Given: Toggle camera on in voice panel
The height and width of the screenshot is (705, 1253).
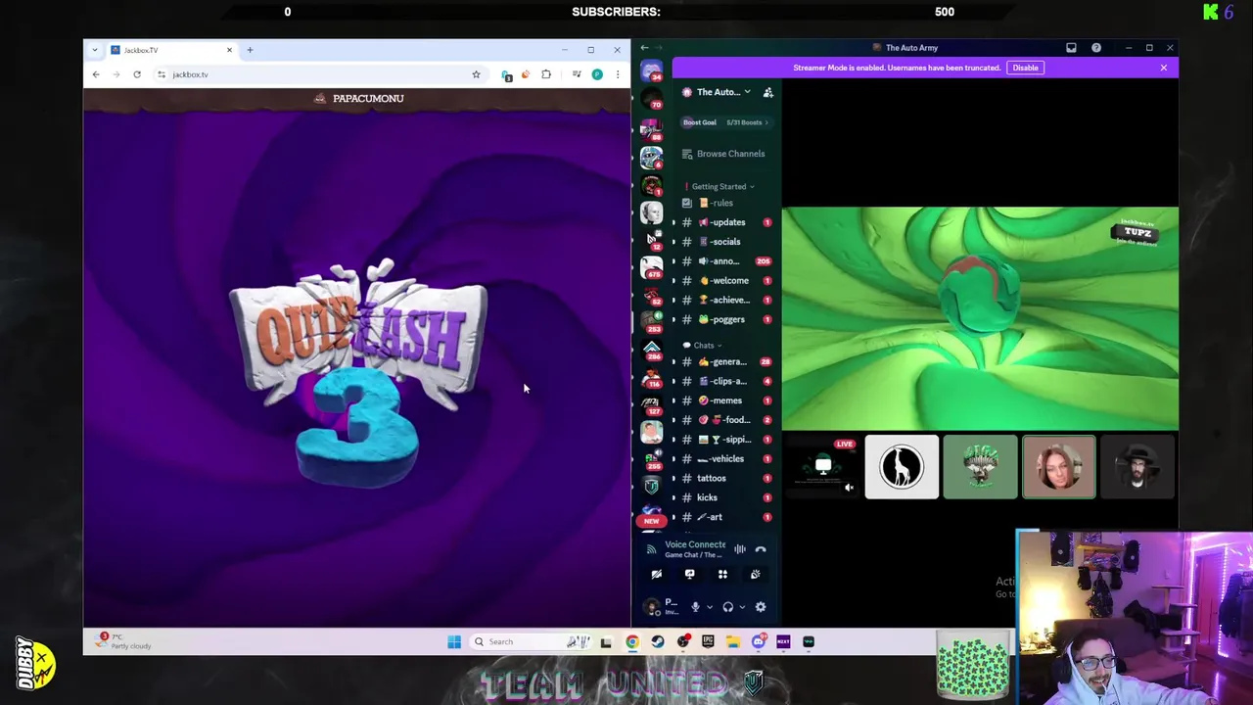Looking at the screenshot, I should (657, 575).
